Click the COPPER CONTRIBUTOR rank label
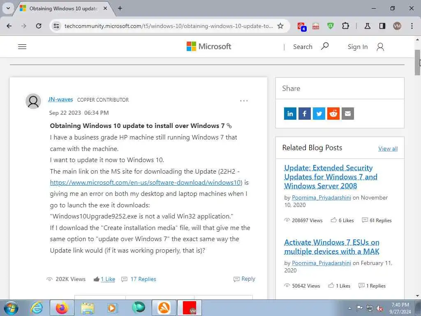Viewport: 421px width, 316px height. pyautogui.click(x=103, y=100)
